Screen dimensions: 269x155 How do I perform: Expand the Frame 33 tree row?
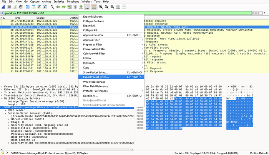(x=2, y=87)
